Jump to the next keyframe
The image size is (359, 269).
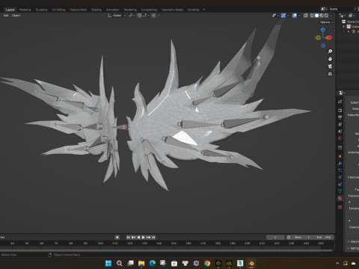[149, 238]
